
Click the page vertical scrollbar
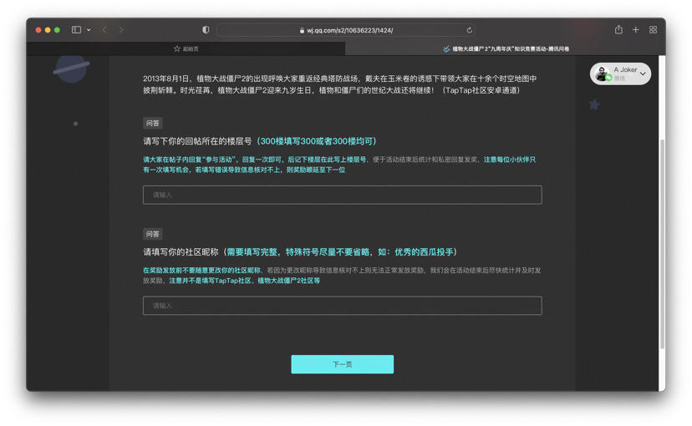662,244
